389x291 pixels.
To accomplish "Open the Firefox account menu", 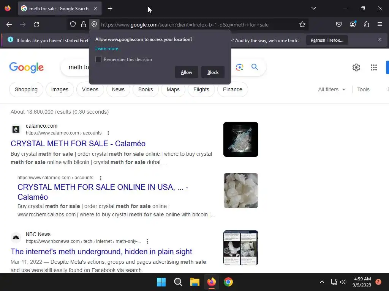I will pyautogui.click(x=353, y=25).
